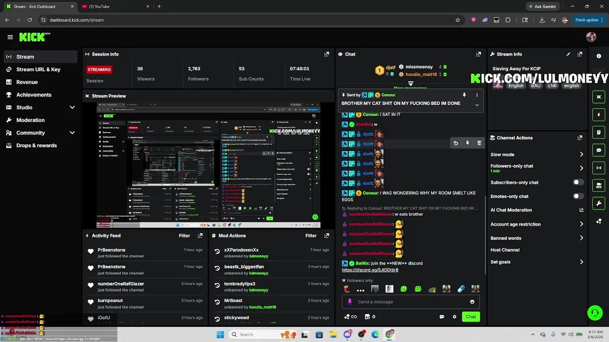The width and height of the screenshot is (609, 342).
Task: Expand the Studio sidebar section
Action: (72, 107)
